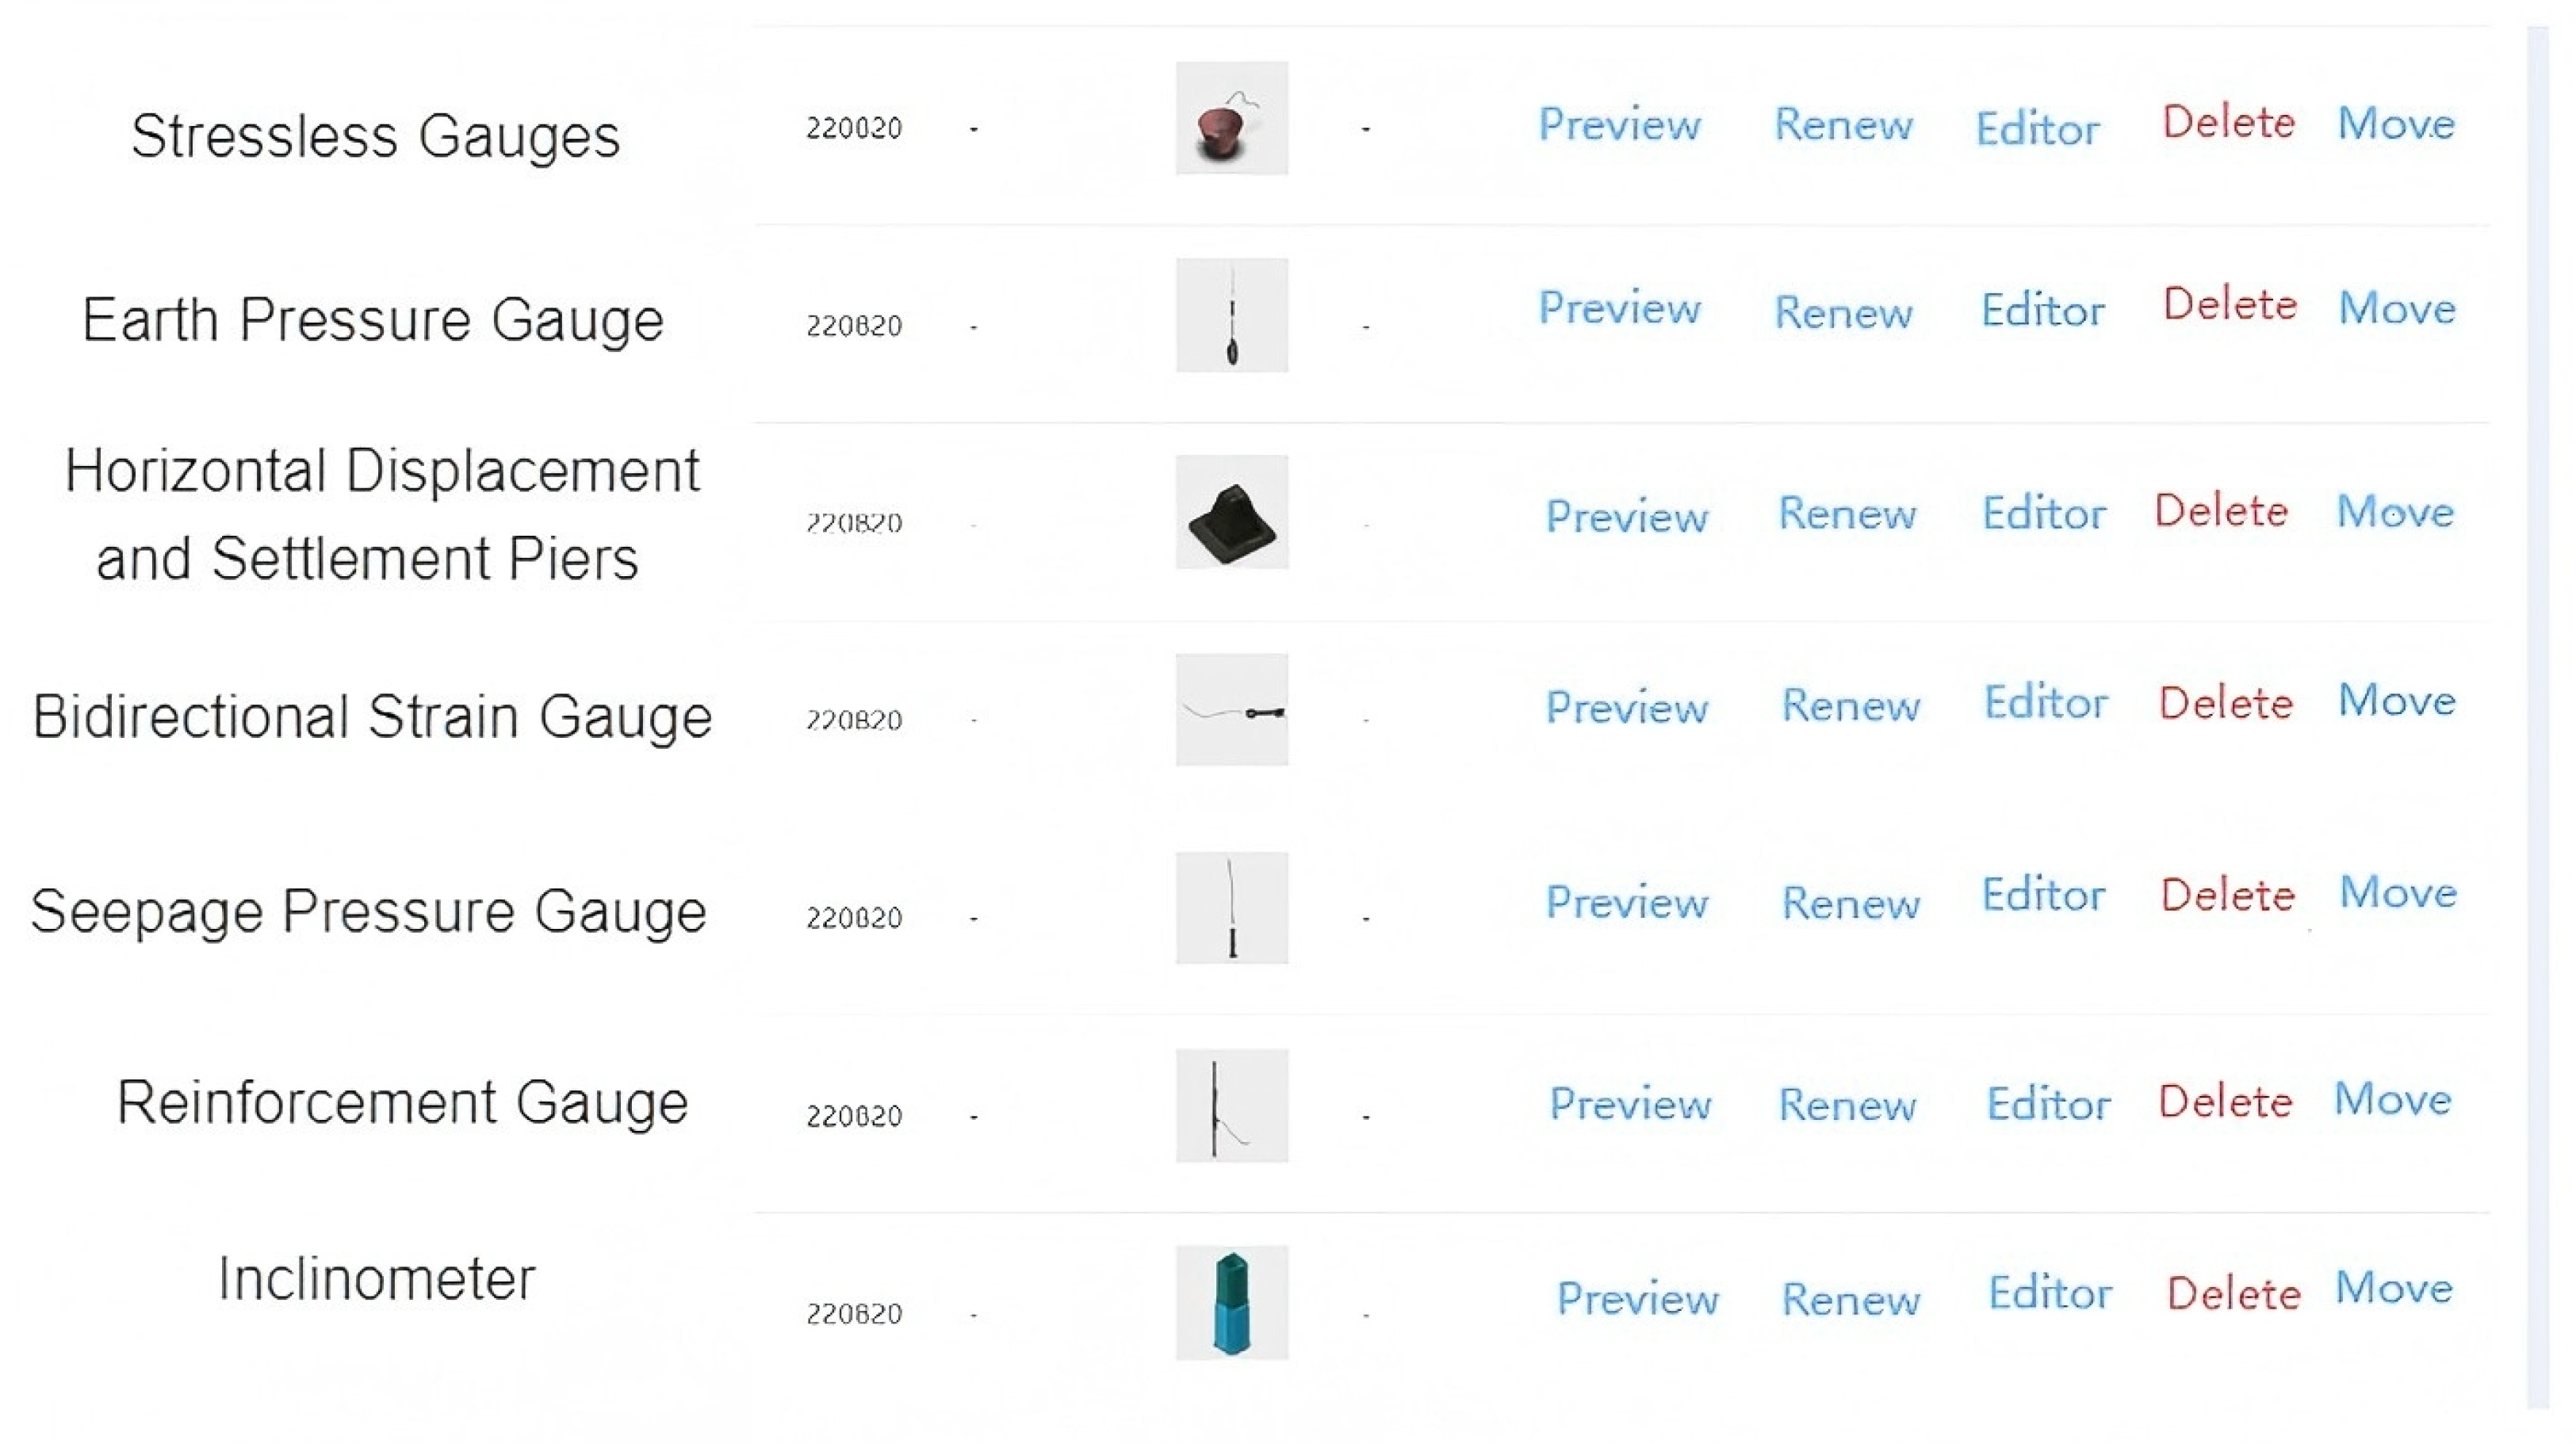Screen dimensions: 2576x1444
Task: Move the Reinforcement Gauge entry
Action: [x=2392, y=1100]
